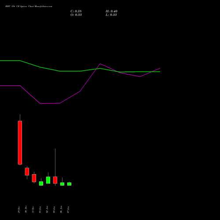Click the 31 Dec date label
This screenshot has height=220, width=220.
tap(33, 209)
